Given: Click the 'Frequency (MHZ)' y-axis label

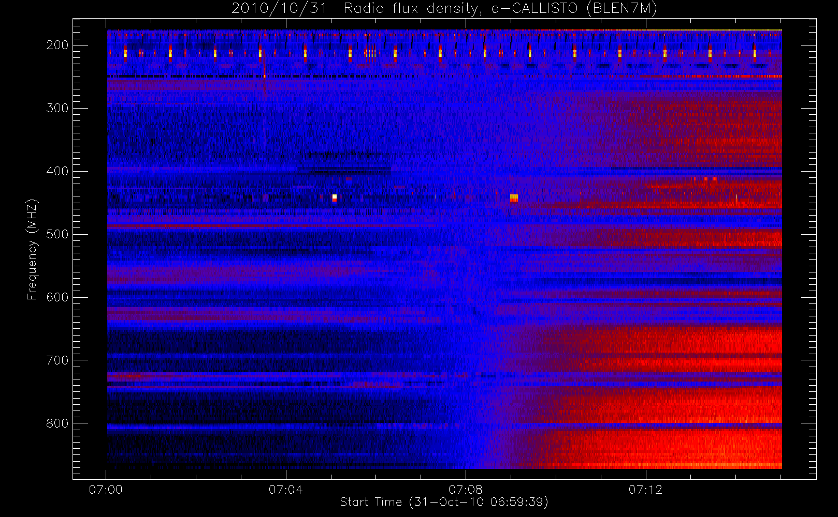Looking at the screenshot, I should click(32, 249).
